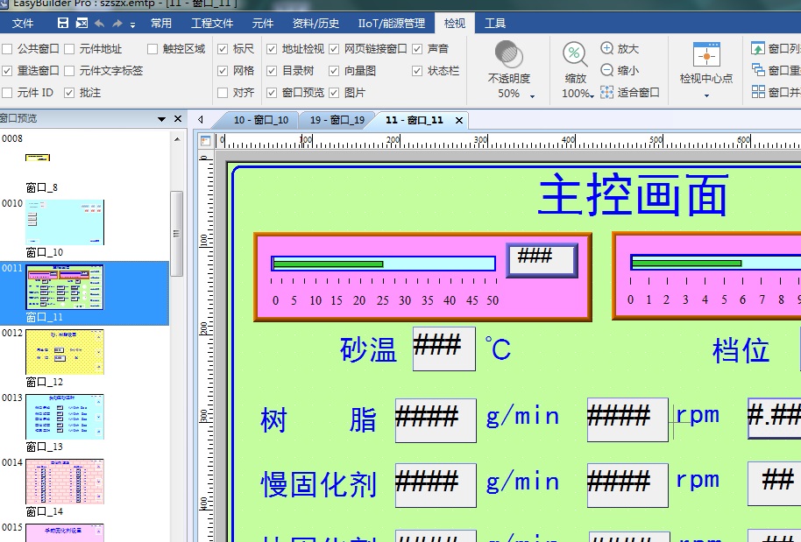
Task: Uncheck the 网格 grid checkbox
Action: [x=223, y=70]
